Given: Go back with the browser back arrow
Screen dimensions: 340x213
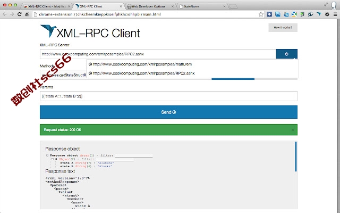Looking at the screenshot, I should click(5, 14).
